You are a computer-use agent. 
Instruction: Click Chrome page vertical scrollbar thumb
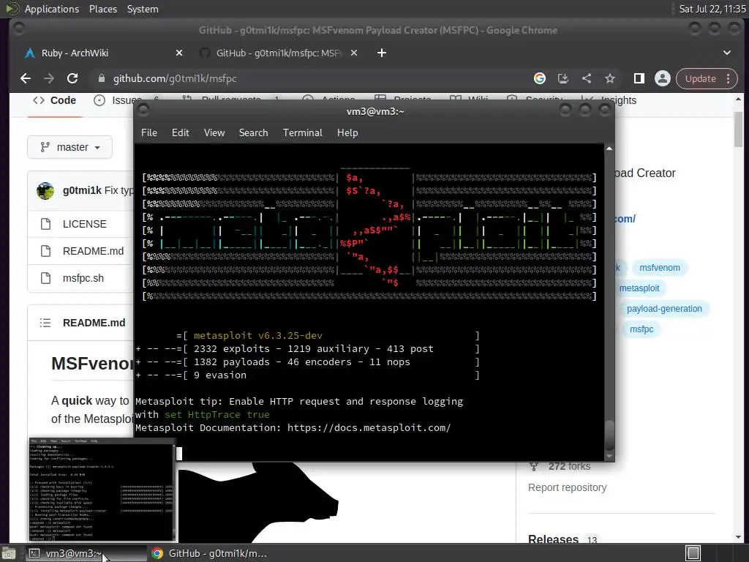point(739,129)
